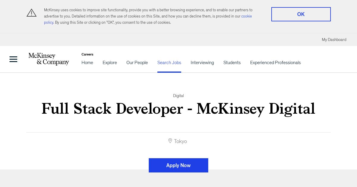Click the Full Stack Developer job title

coord(178,109)
